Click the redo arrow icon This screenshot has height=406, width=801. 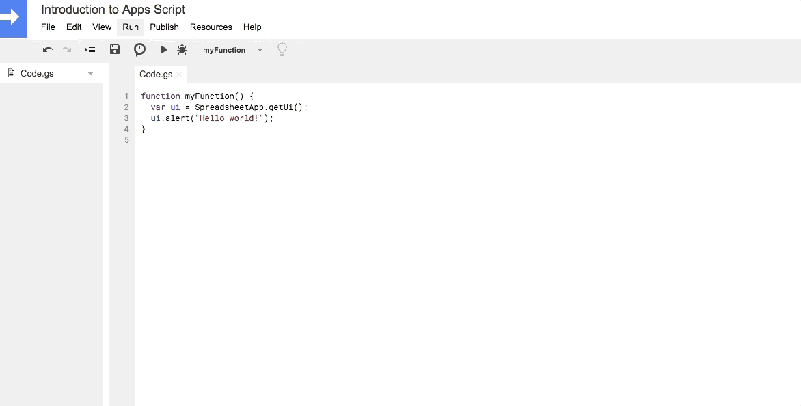click(66, 49)
